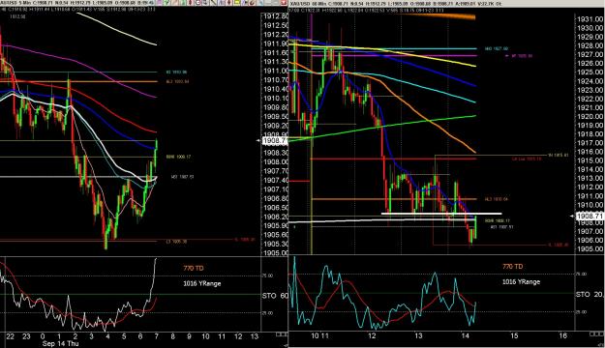Click the boxed C toolbar icon
This screenshot has width=605, height=348.
coord(197,2)
